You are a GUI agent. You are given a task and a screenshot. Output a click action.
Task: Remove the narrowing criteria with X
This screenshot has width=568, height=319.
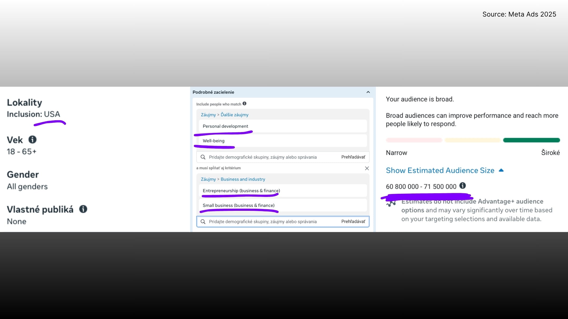pos(367,168)
